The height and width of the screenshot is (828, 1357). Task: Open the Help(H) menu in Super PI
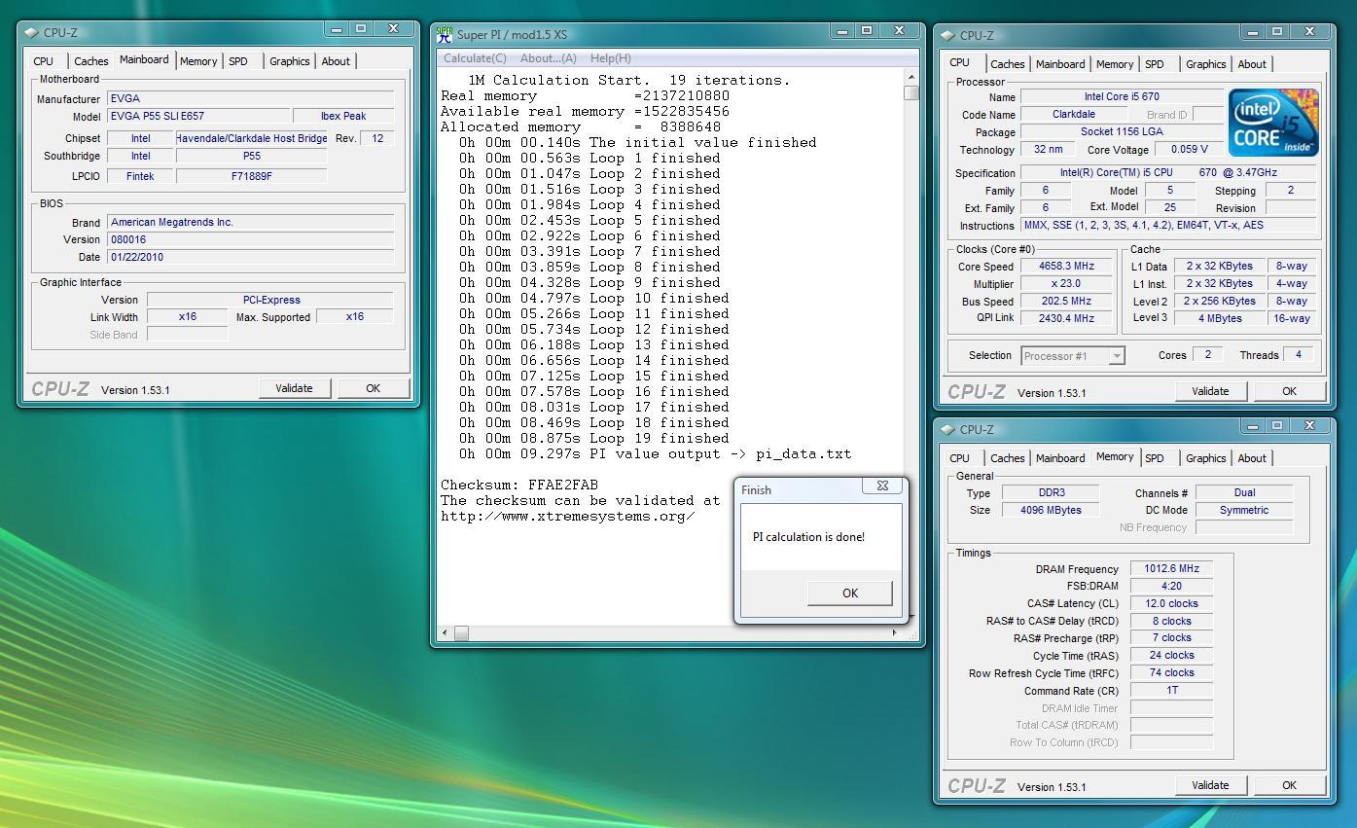(x=611, y=58)
